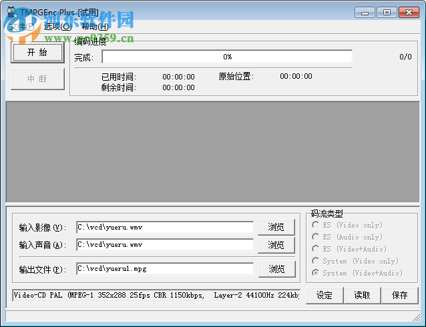The height and width of the screenshot is (327, 426).
Task: Click the 读取 load template button
Action: click(x=362, y=295)
